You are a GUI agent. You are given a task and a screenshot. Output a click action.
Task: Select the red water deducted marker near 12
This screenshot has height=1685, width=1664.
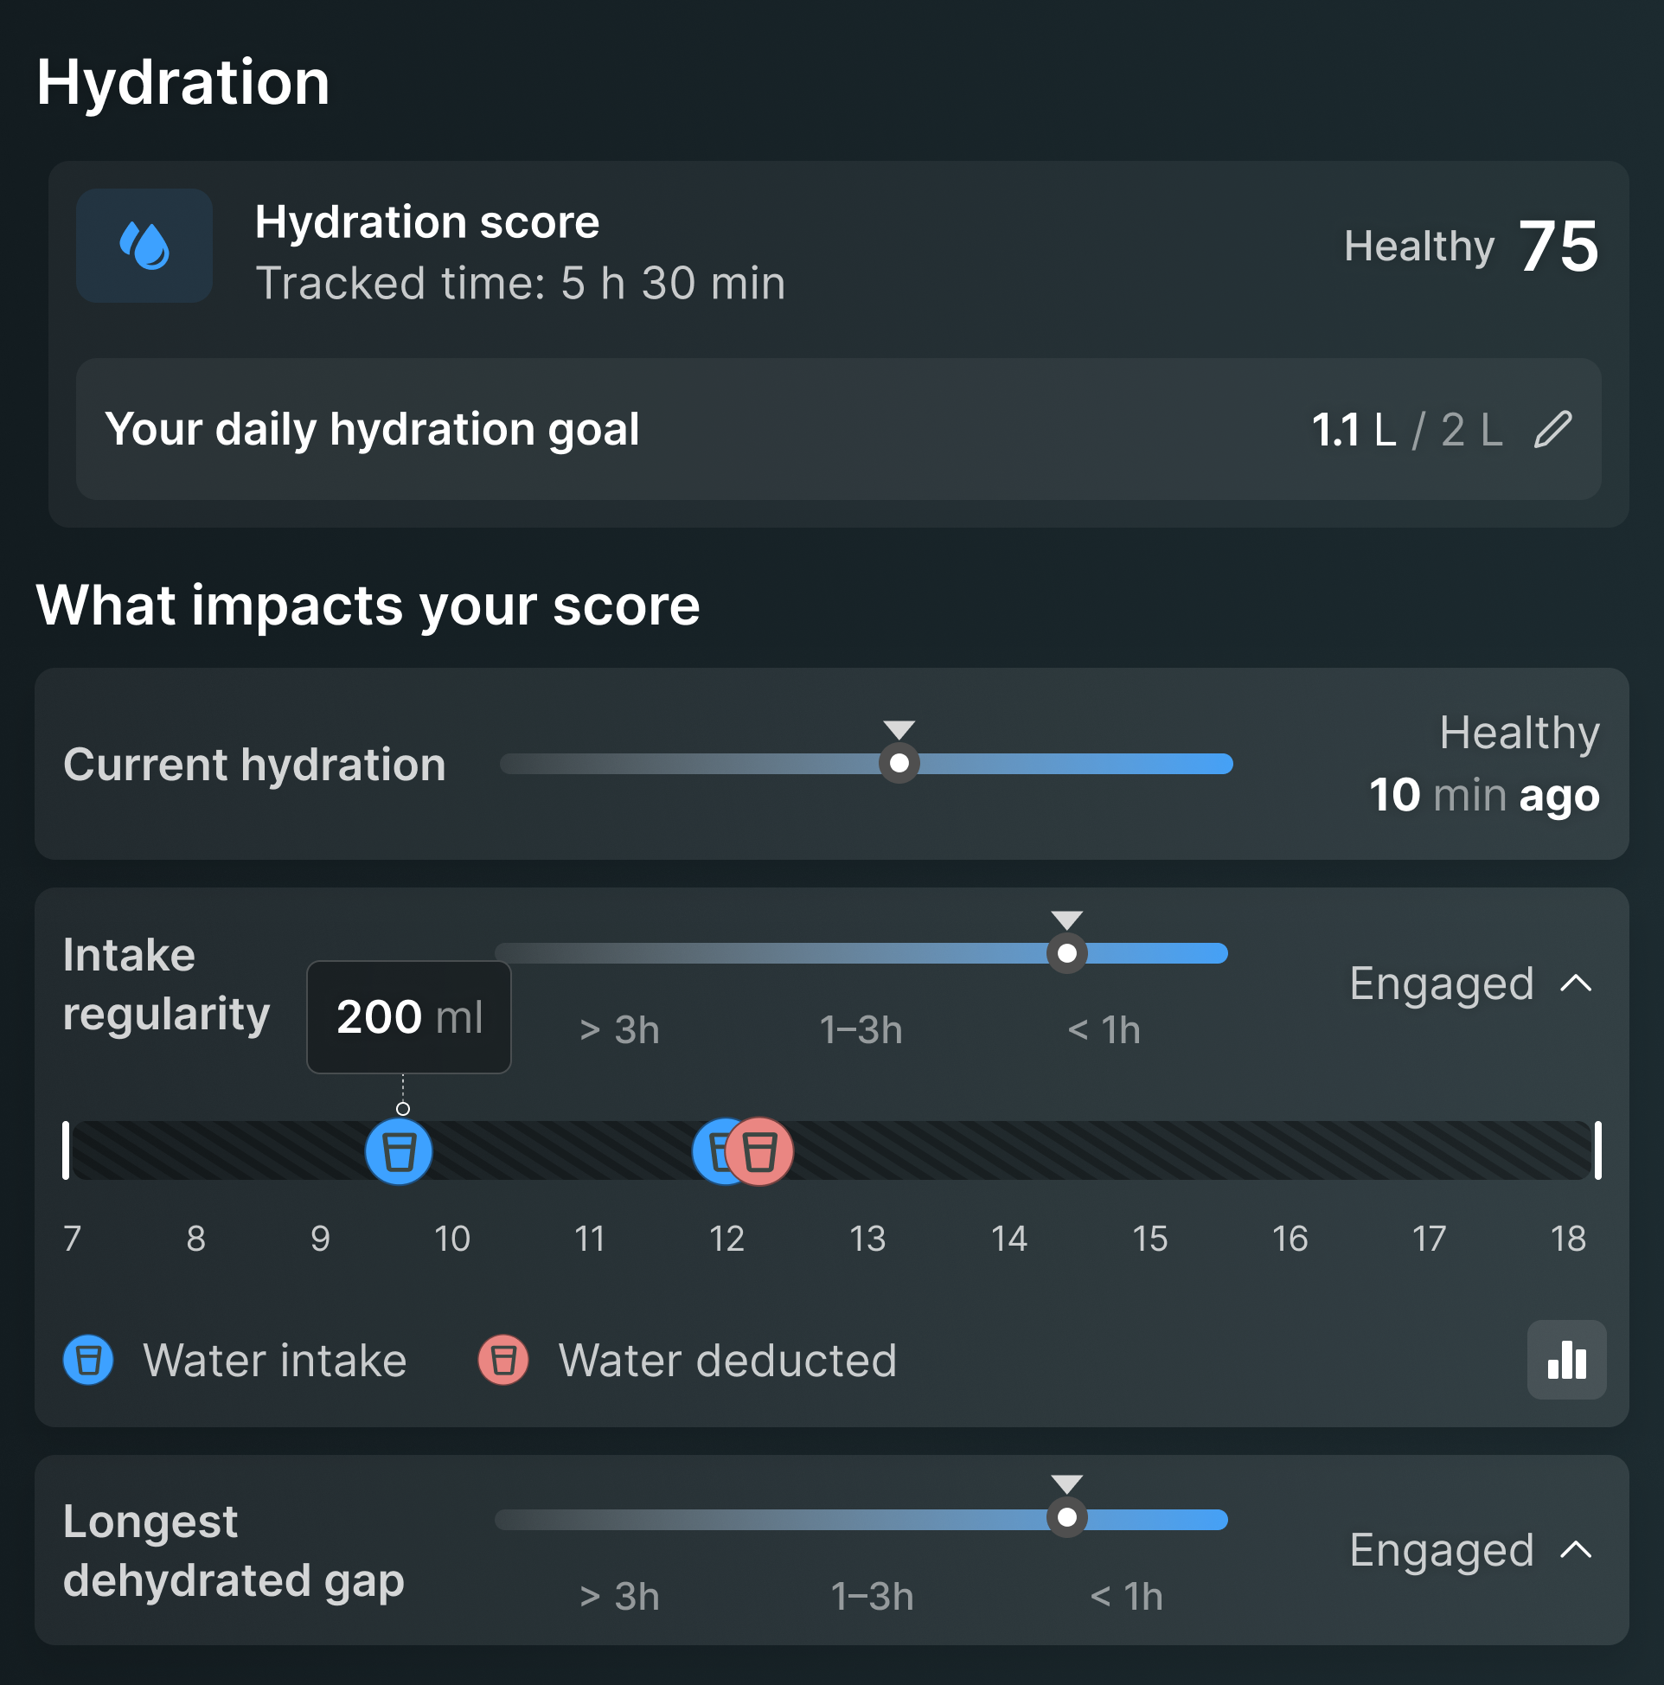[x=759, y=1151]
